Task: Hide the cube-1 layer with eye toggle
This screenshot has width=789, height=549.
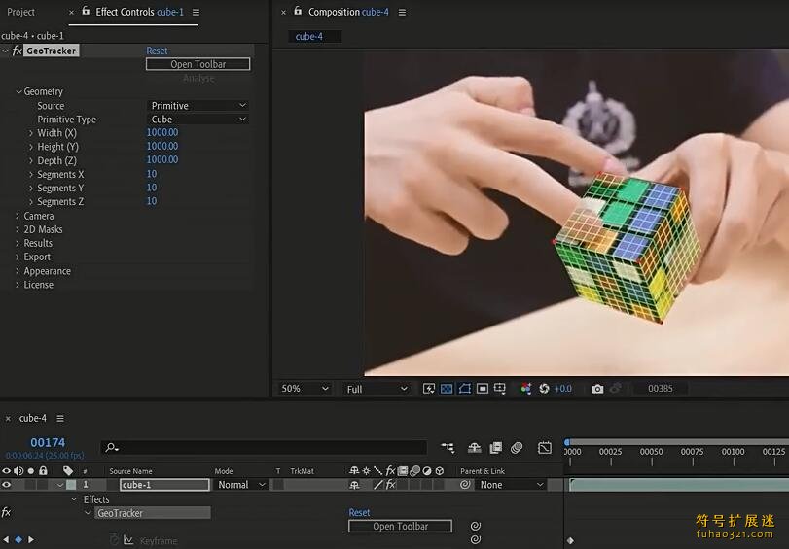Action: coord(7,485)
